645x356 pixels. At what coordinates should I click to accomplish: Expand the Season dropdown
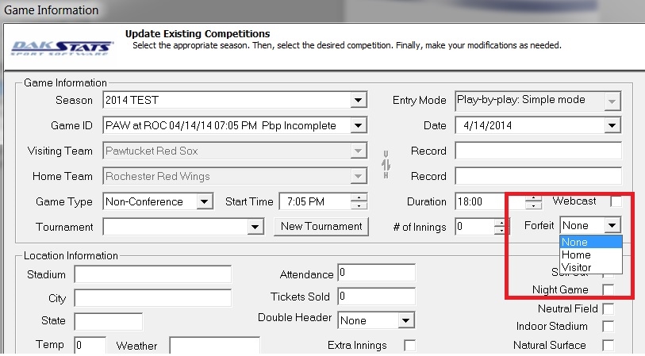(x=359, y=101)
